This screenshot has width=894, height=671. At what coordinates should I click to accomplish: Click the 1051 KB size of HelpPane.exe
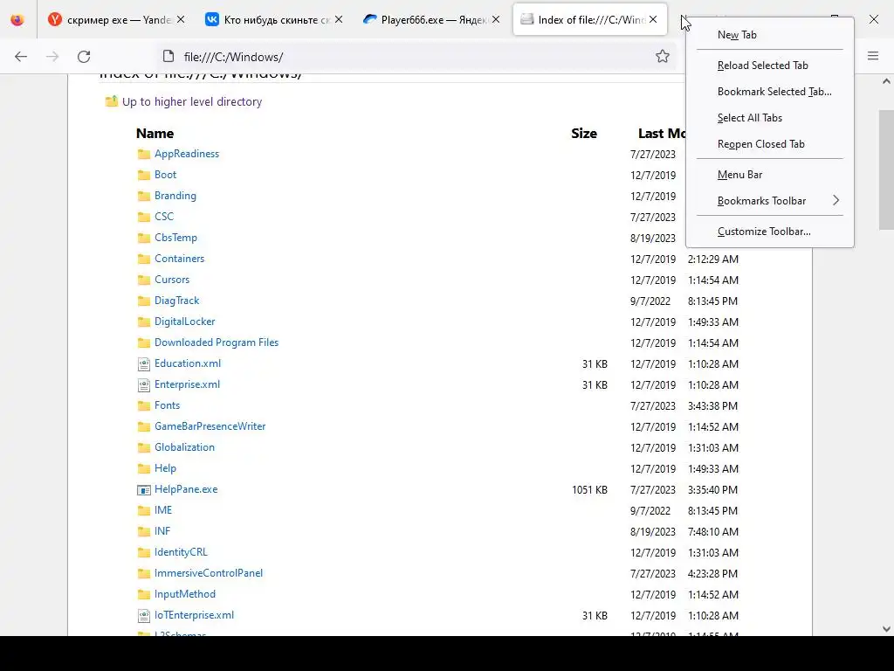pos(589,490)
